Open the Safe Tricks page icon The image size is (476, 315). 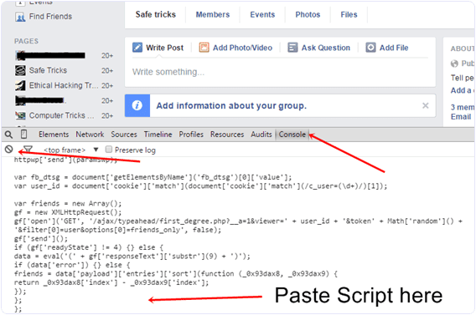pos(20,70)
